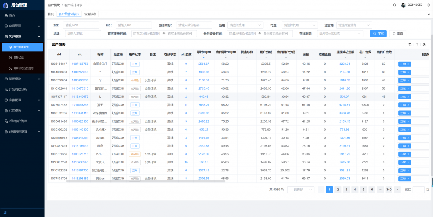Screen dimensions: 433x217
Task: Sort by 累计ecpm column arrows
Action: pos(204,57)
